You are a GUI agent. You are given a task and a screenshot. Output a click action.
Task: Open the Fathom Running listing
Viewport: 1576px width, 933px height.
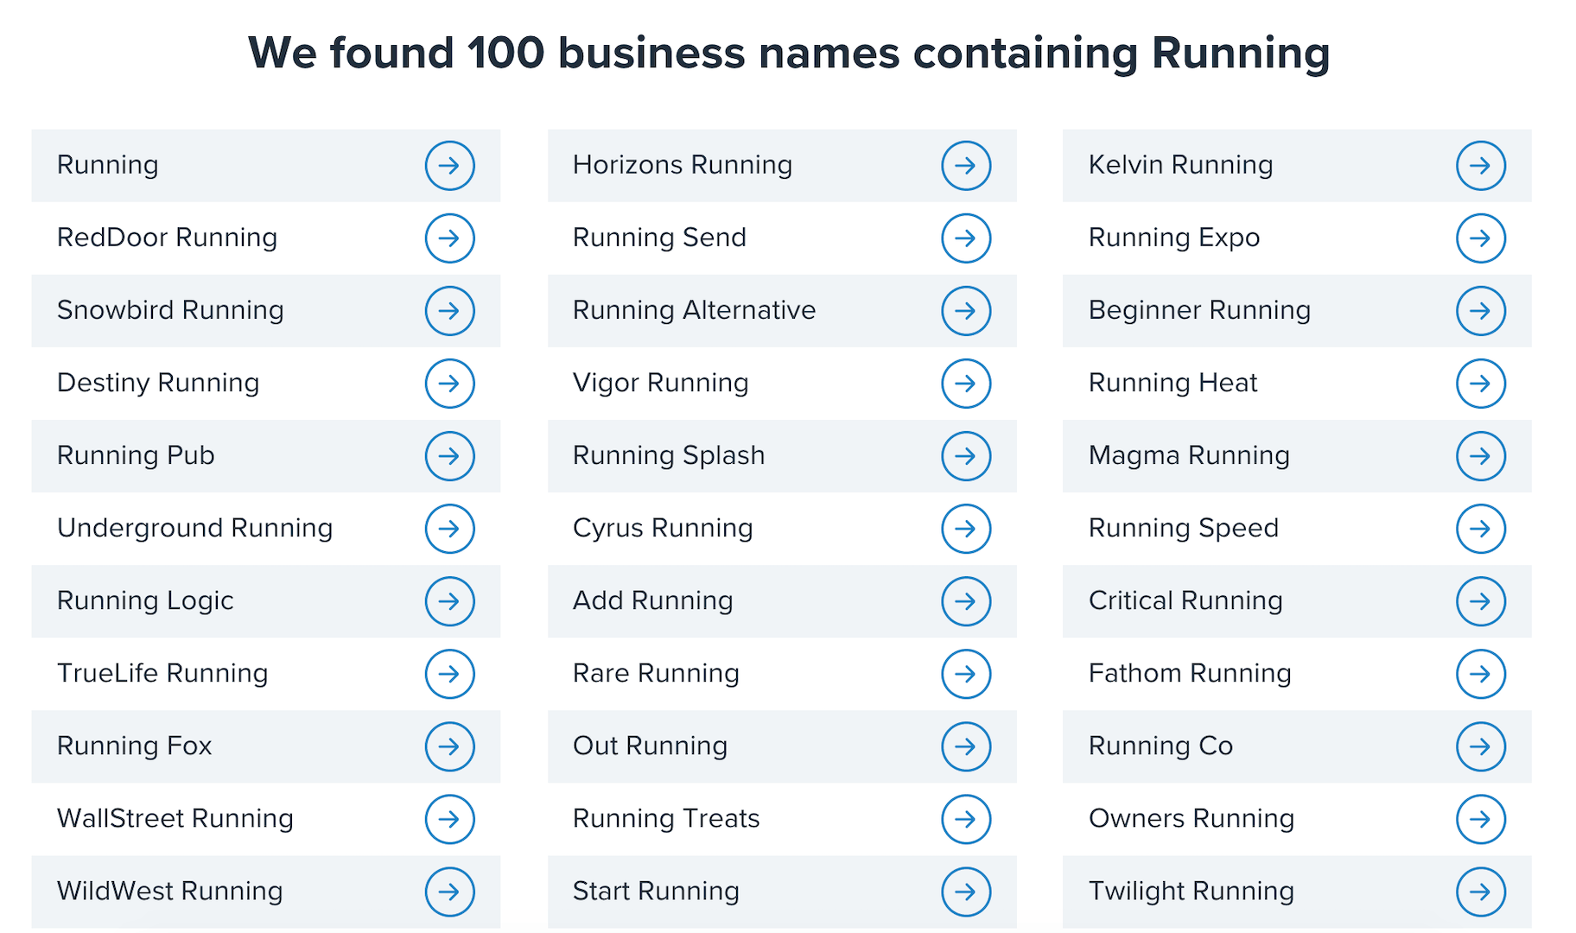tap(1189, 673)
